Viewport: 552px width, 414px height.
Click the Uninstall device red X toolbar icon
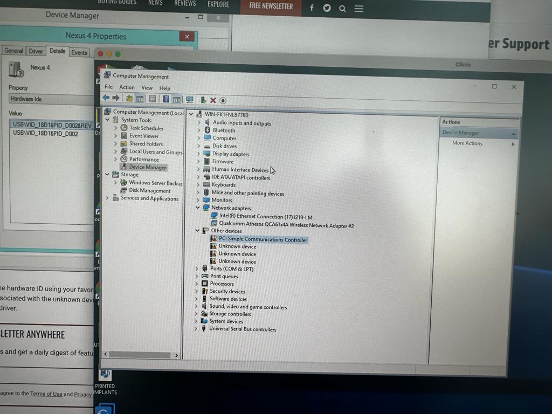pos(212,100)
